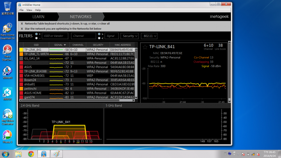Select the ASUS network row
Screen dimensions: 281x158
coord(77,67)
